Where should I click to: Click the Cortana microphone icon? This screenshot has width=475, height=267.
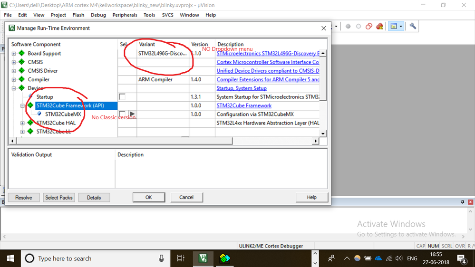pos(161,258)
